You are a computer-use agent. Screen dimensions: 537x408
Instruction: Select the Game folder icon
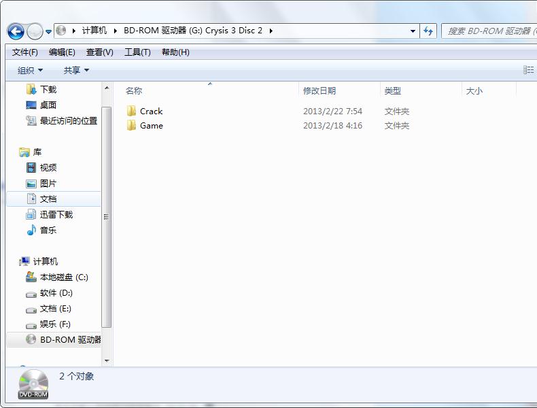click(131, 125)
